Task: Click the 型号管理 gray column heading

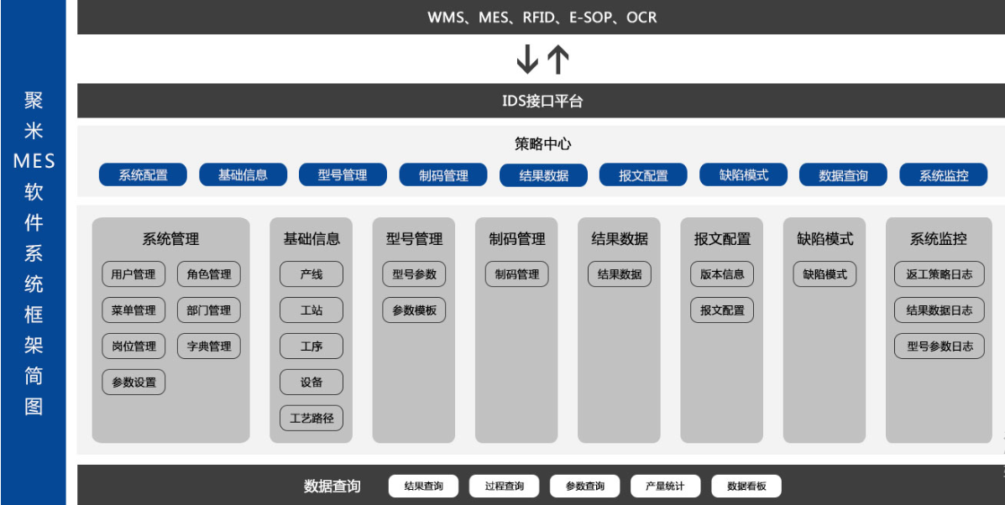Action: [414, 239]
